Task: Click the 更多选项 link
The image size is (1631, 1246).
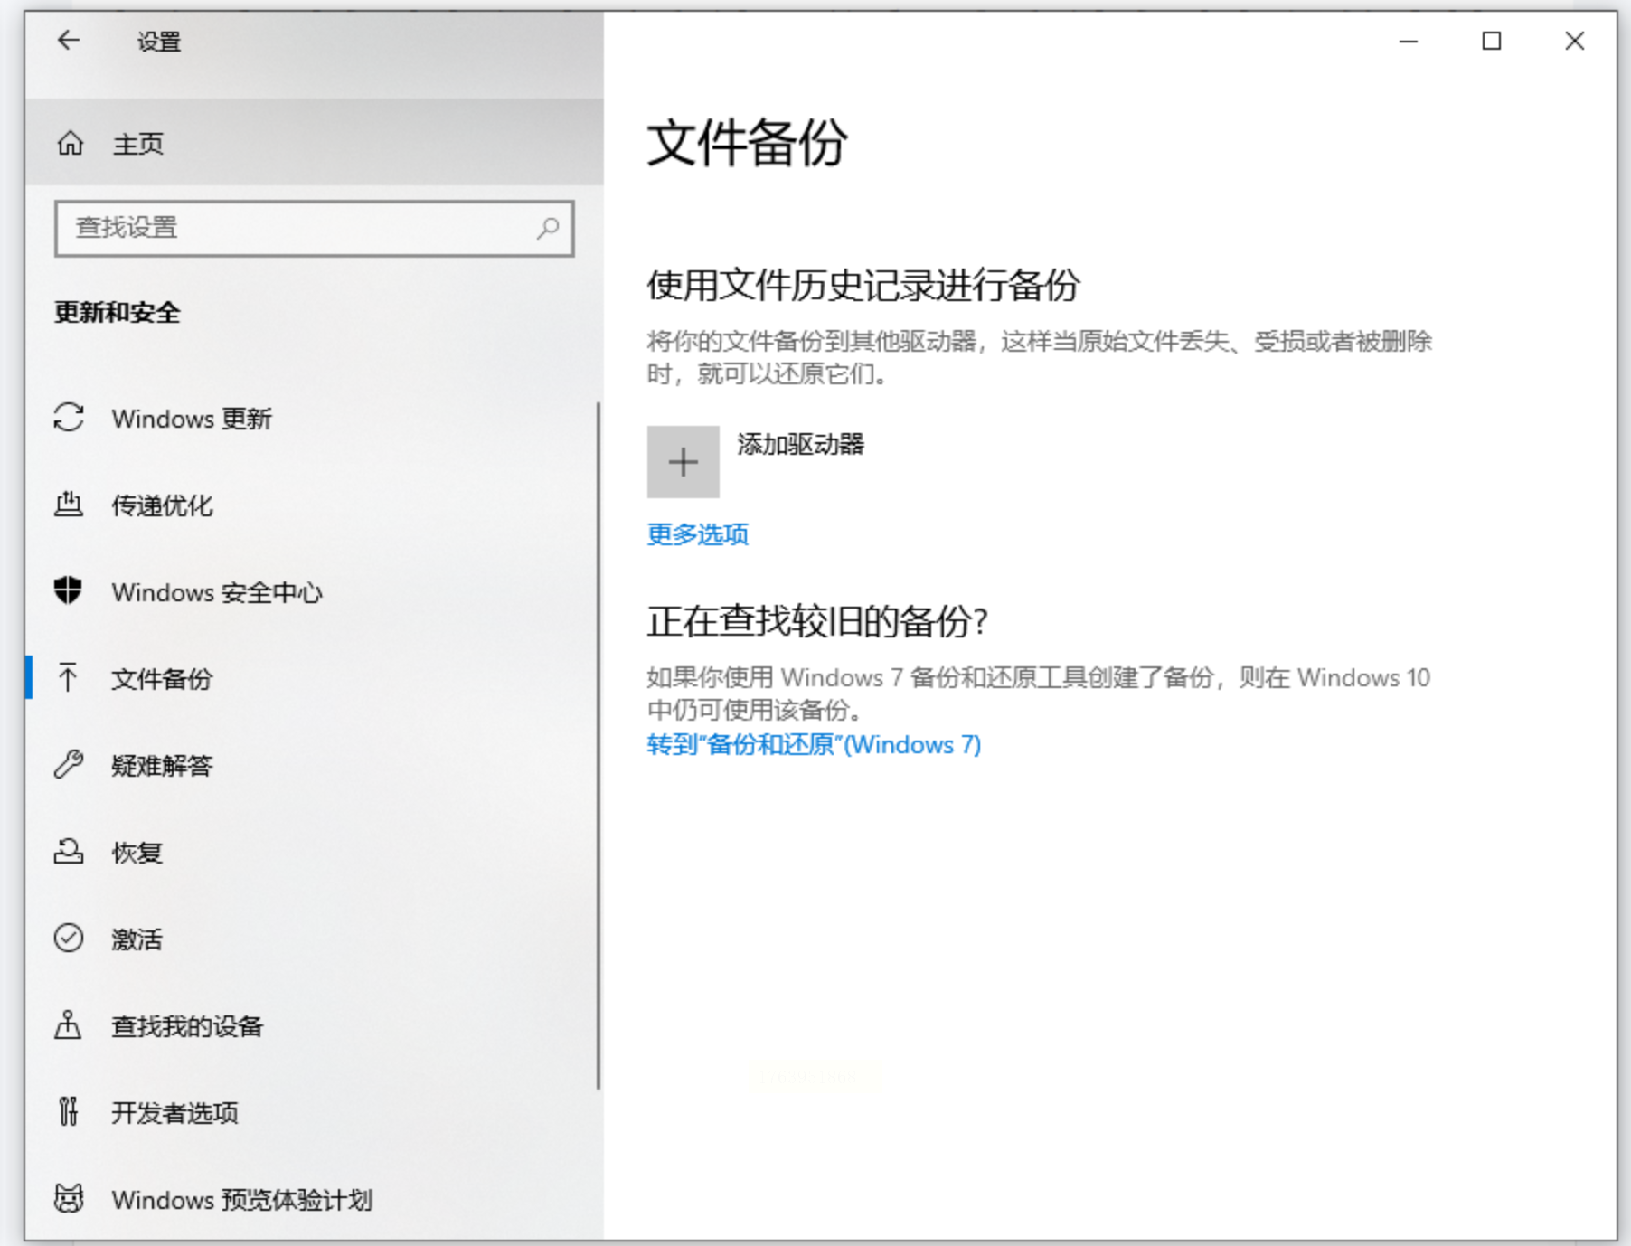Action: click(x=698, y=534)
